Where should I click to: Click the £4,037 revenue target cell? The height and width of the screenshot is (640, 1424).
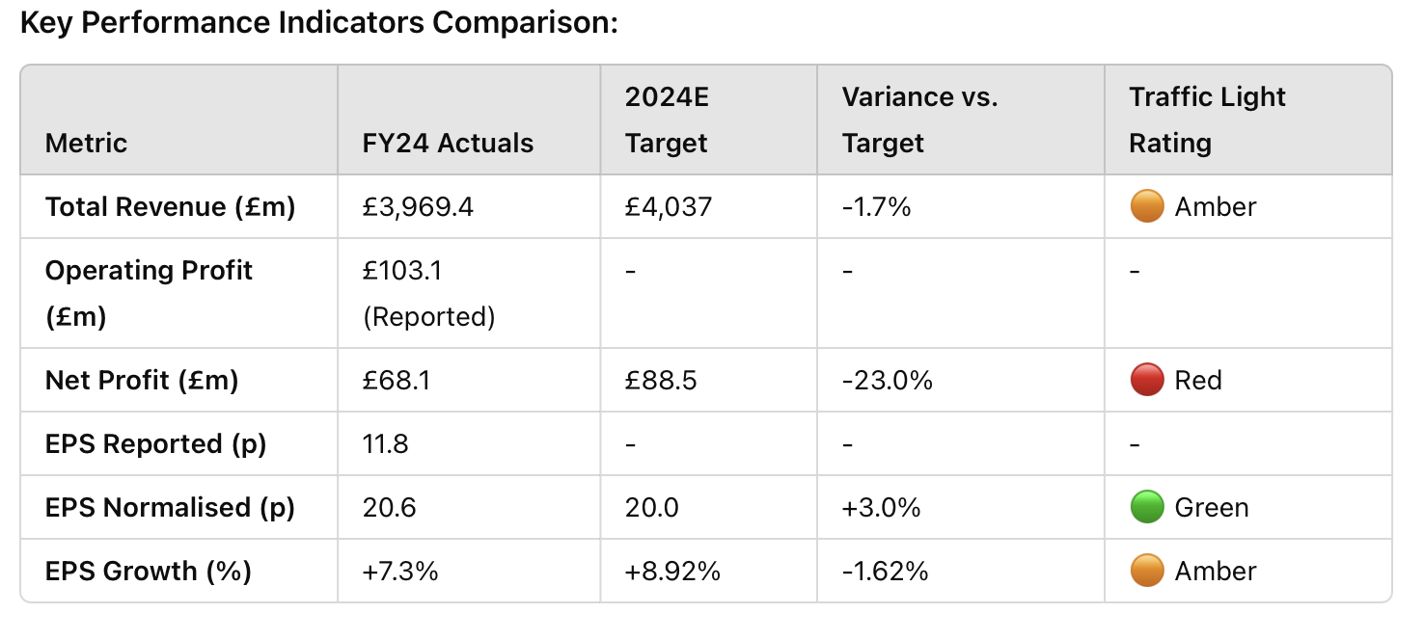tap(669, 206)
